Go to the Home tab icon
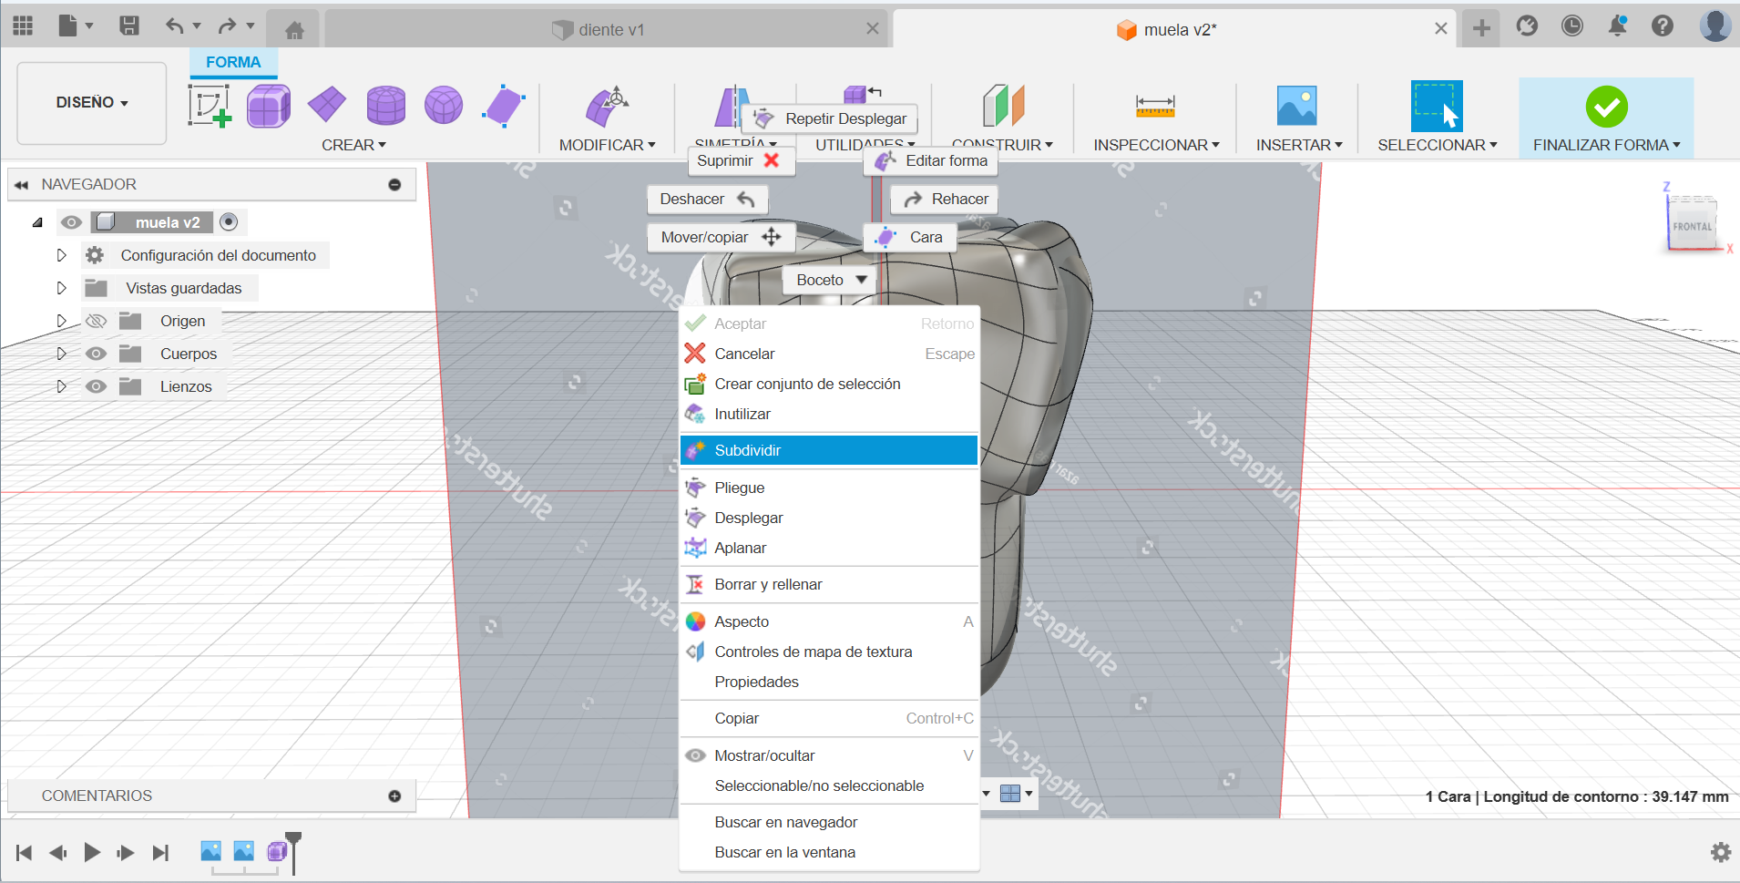 tap(293, 30)
